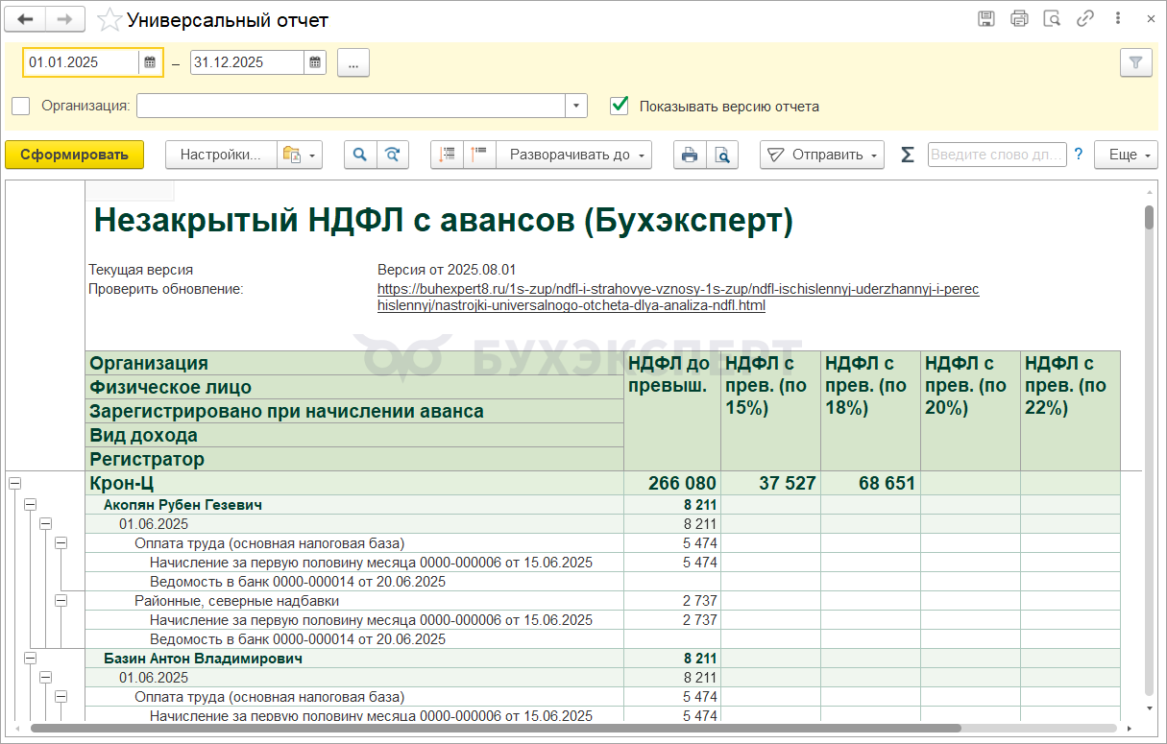The width and height of the screenshot is (1167, 744).
Task: Open report variants folder icon button
Action: click(299, 155)
